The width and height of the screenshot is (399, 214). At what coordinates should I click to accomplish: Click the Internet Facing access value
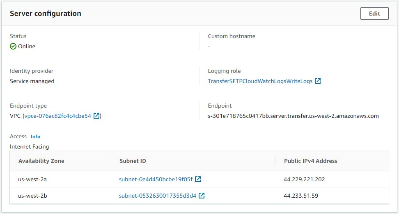tap(29, 146)
